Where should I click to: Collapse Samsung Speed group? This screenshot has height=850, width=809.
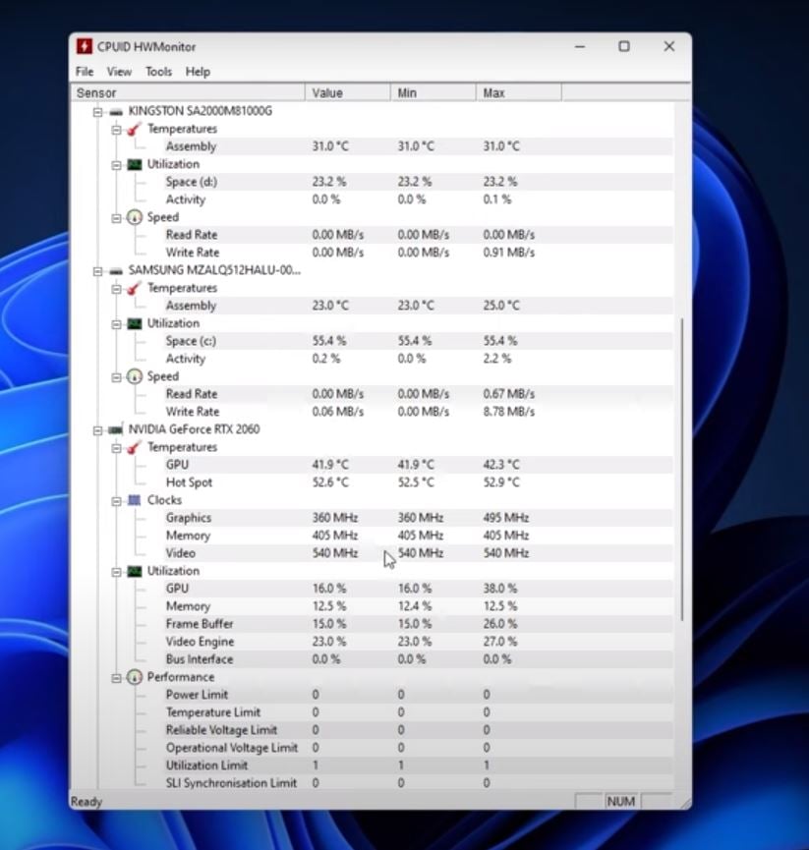116,377
